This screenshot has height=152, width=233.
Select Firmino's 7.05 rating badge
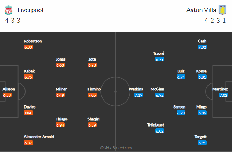pos(92,95)
